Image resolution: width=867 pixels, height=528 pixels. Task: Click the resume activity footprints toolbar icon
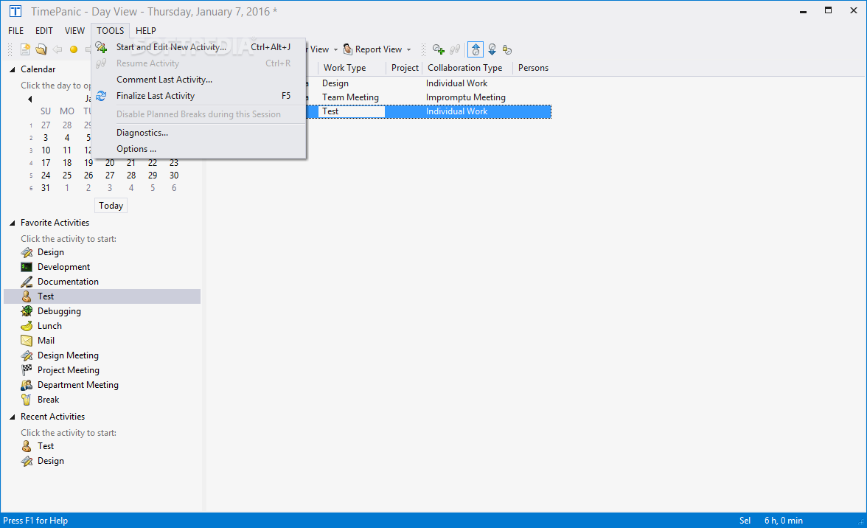point(454,49)
